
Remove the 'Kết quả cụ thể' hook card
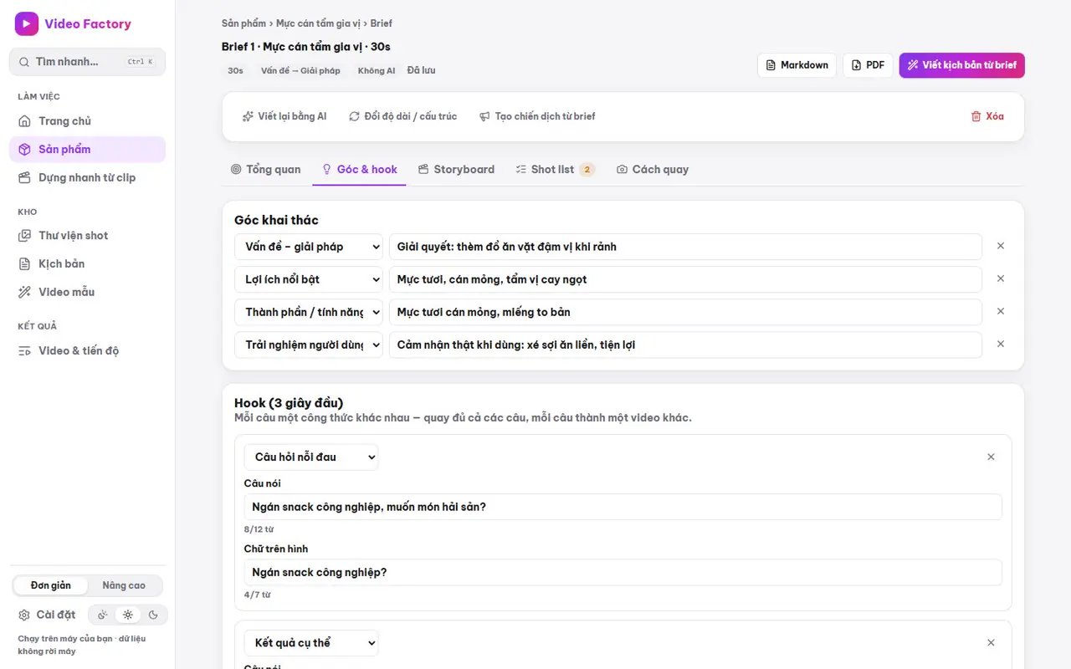click(x=992, y=642)
